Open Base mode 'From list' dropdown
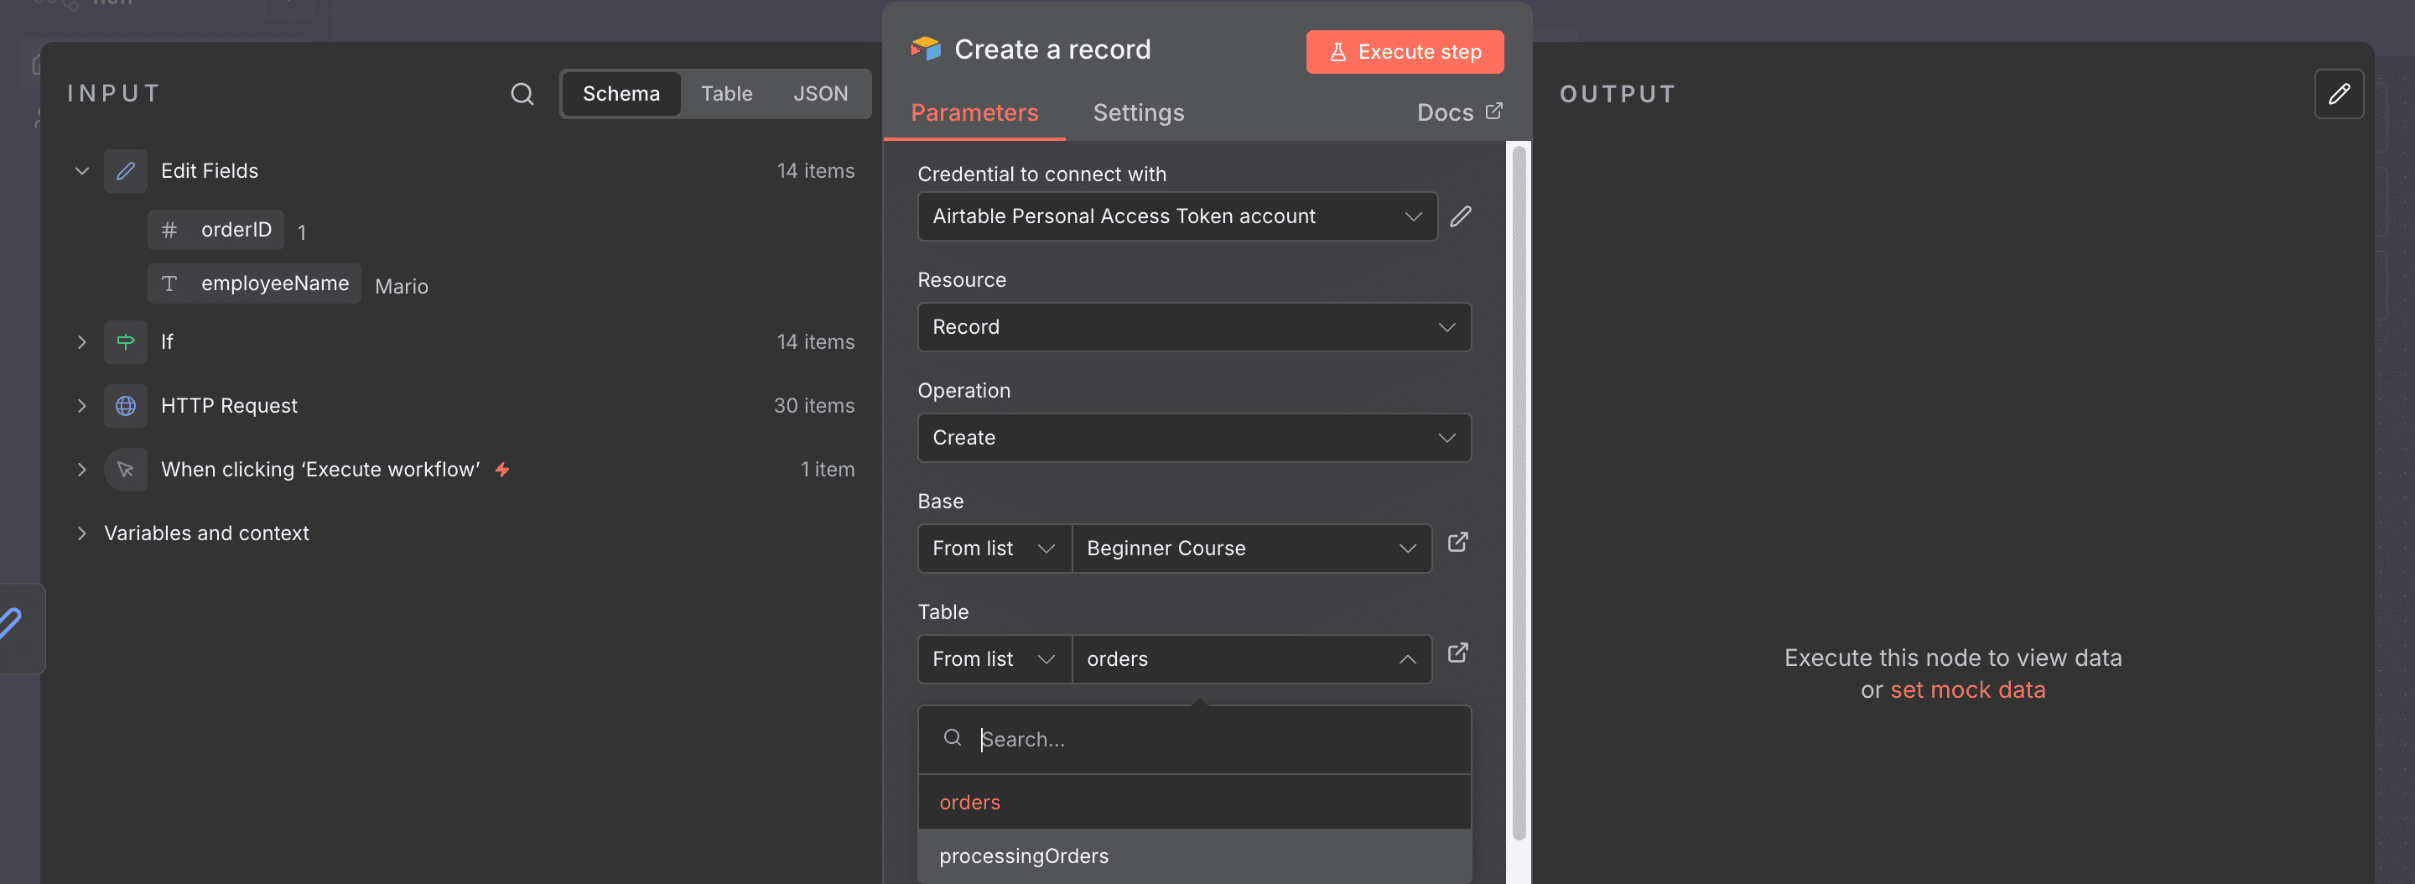The image size is (2415, 884). point(994,549)
